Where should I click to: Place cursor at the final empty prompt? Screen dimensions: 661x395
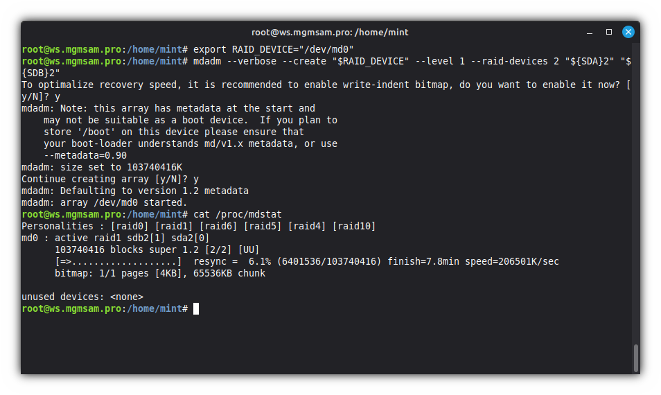(196, 308)
